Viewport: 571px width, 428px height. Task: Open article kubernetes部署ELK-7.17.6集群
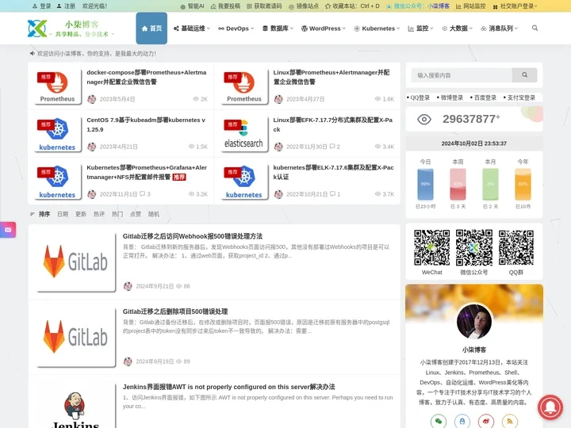coord(334,172)
